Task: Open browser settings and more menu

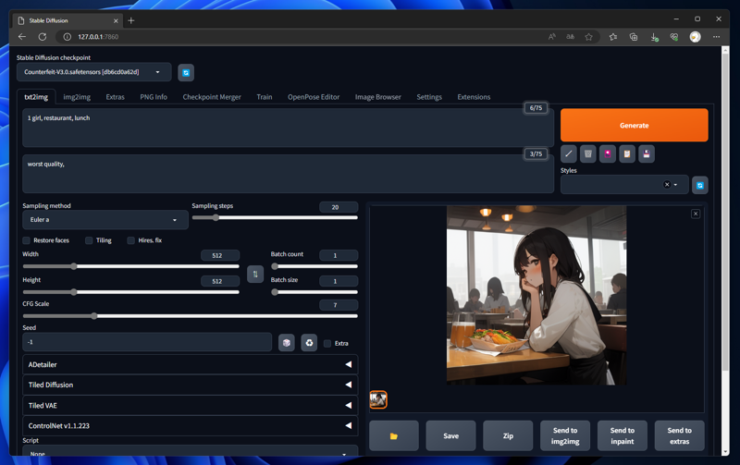Action: coord(716,37)
